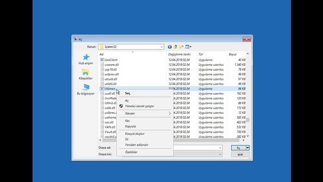Go up one folder level
The height and width of the screenshot is (182, 323).
176,47
